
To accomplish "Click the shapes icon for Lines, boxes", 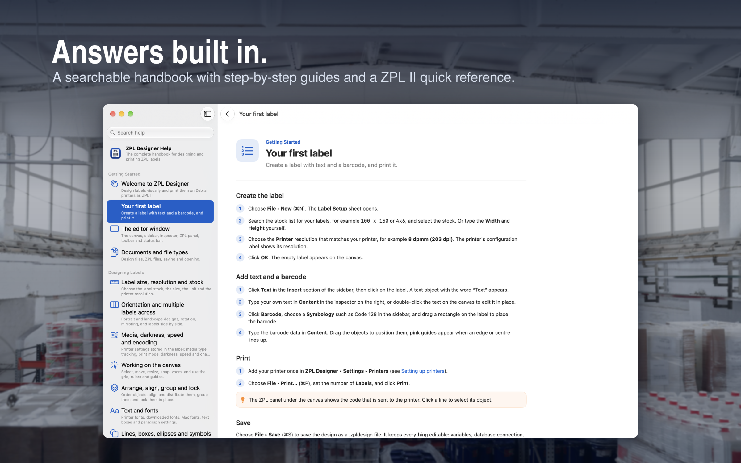I will (114, 433).
